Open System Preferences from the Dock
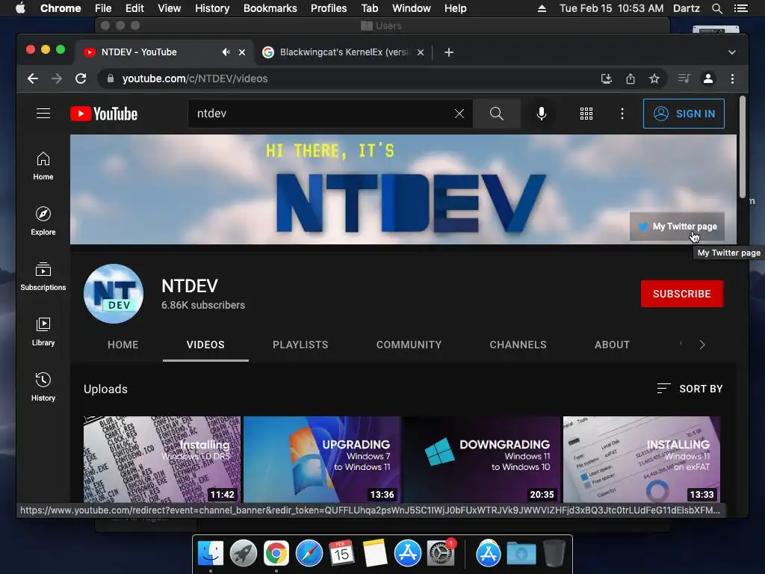 441,554
